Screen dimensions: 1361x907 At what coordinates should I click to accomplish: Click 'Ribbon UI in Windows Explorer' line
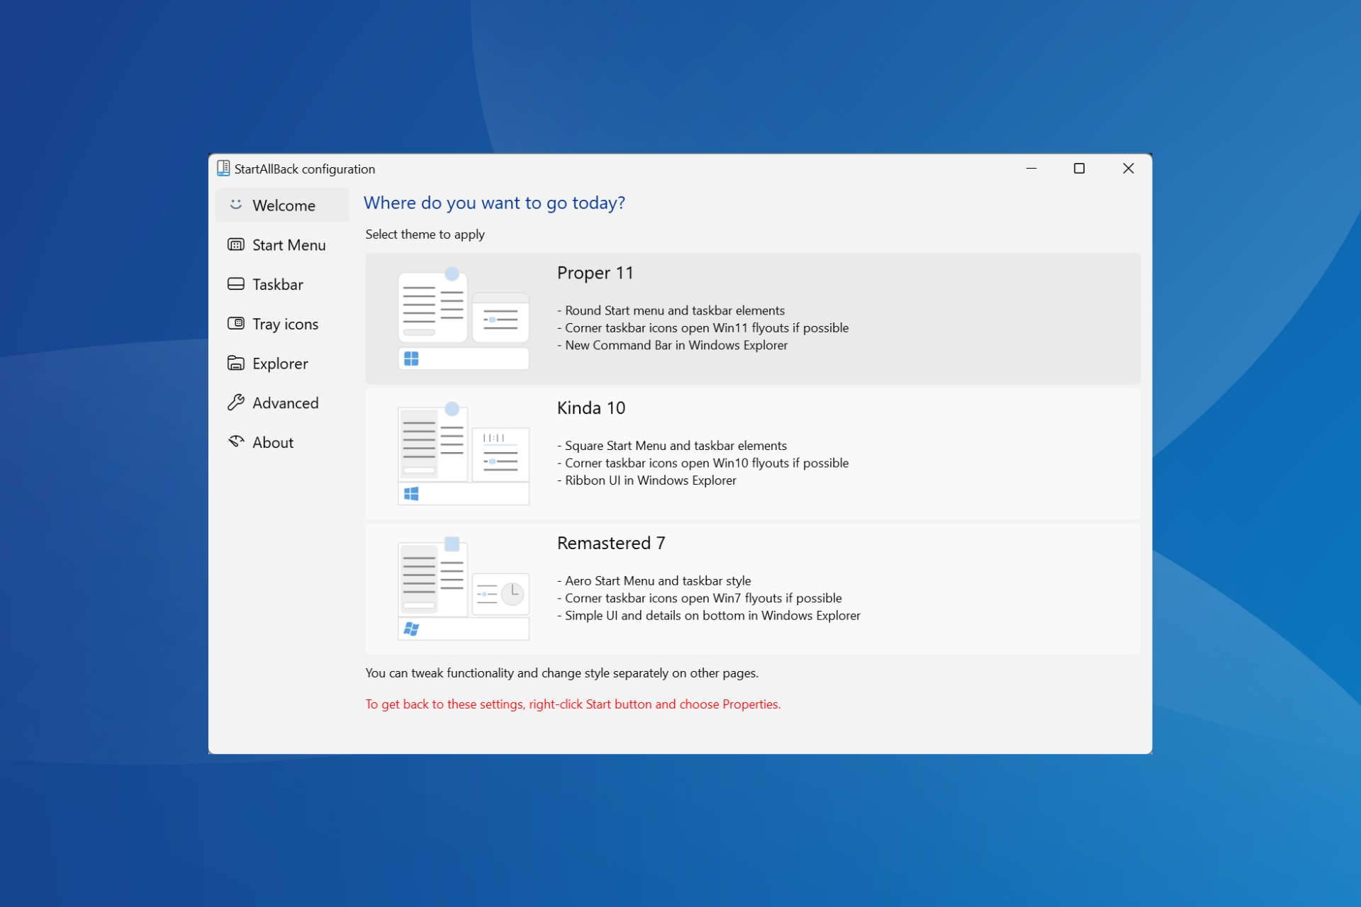(646, 480)
